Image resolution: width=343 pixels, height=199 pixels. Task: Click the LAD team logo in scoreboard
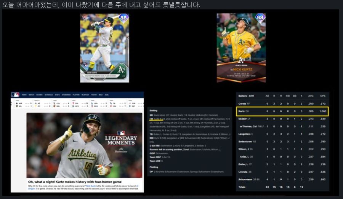pyautogui.click(x=92, y=103)
